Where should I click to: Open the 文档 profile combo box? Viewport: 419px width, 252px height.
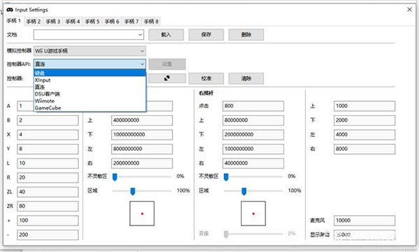[89, 35]
